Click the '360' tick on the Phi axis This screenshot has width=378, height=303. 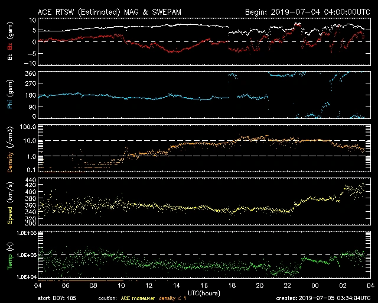[31, 73]
